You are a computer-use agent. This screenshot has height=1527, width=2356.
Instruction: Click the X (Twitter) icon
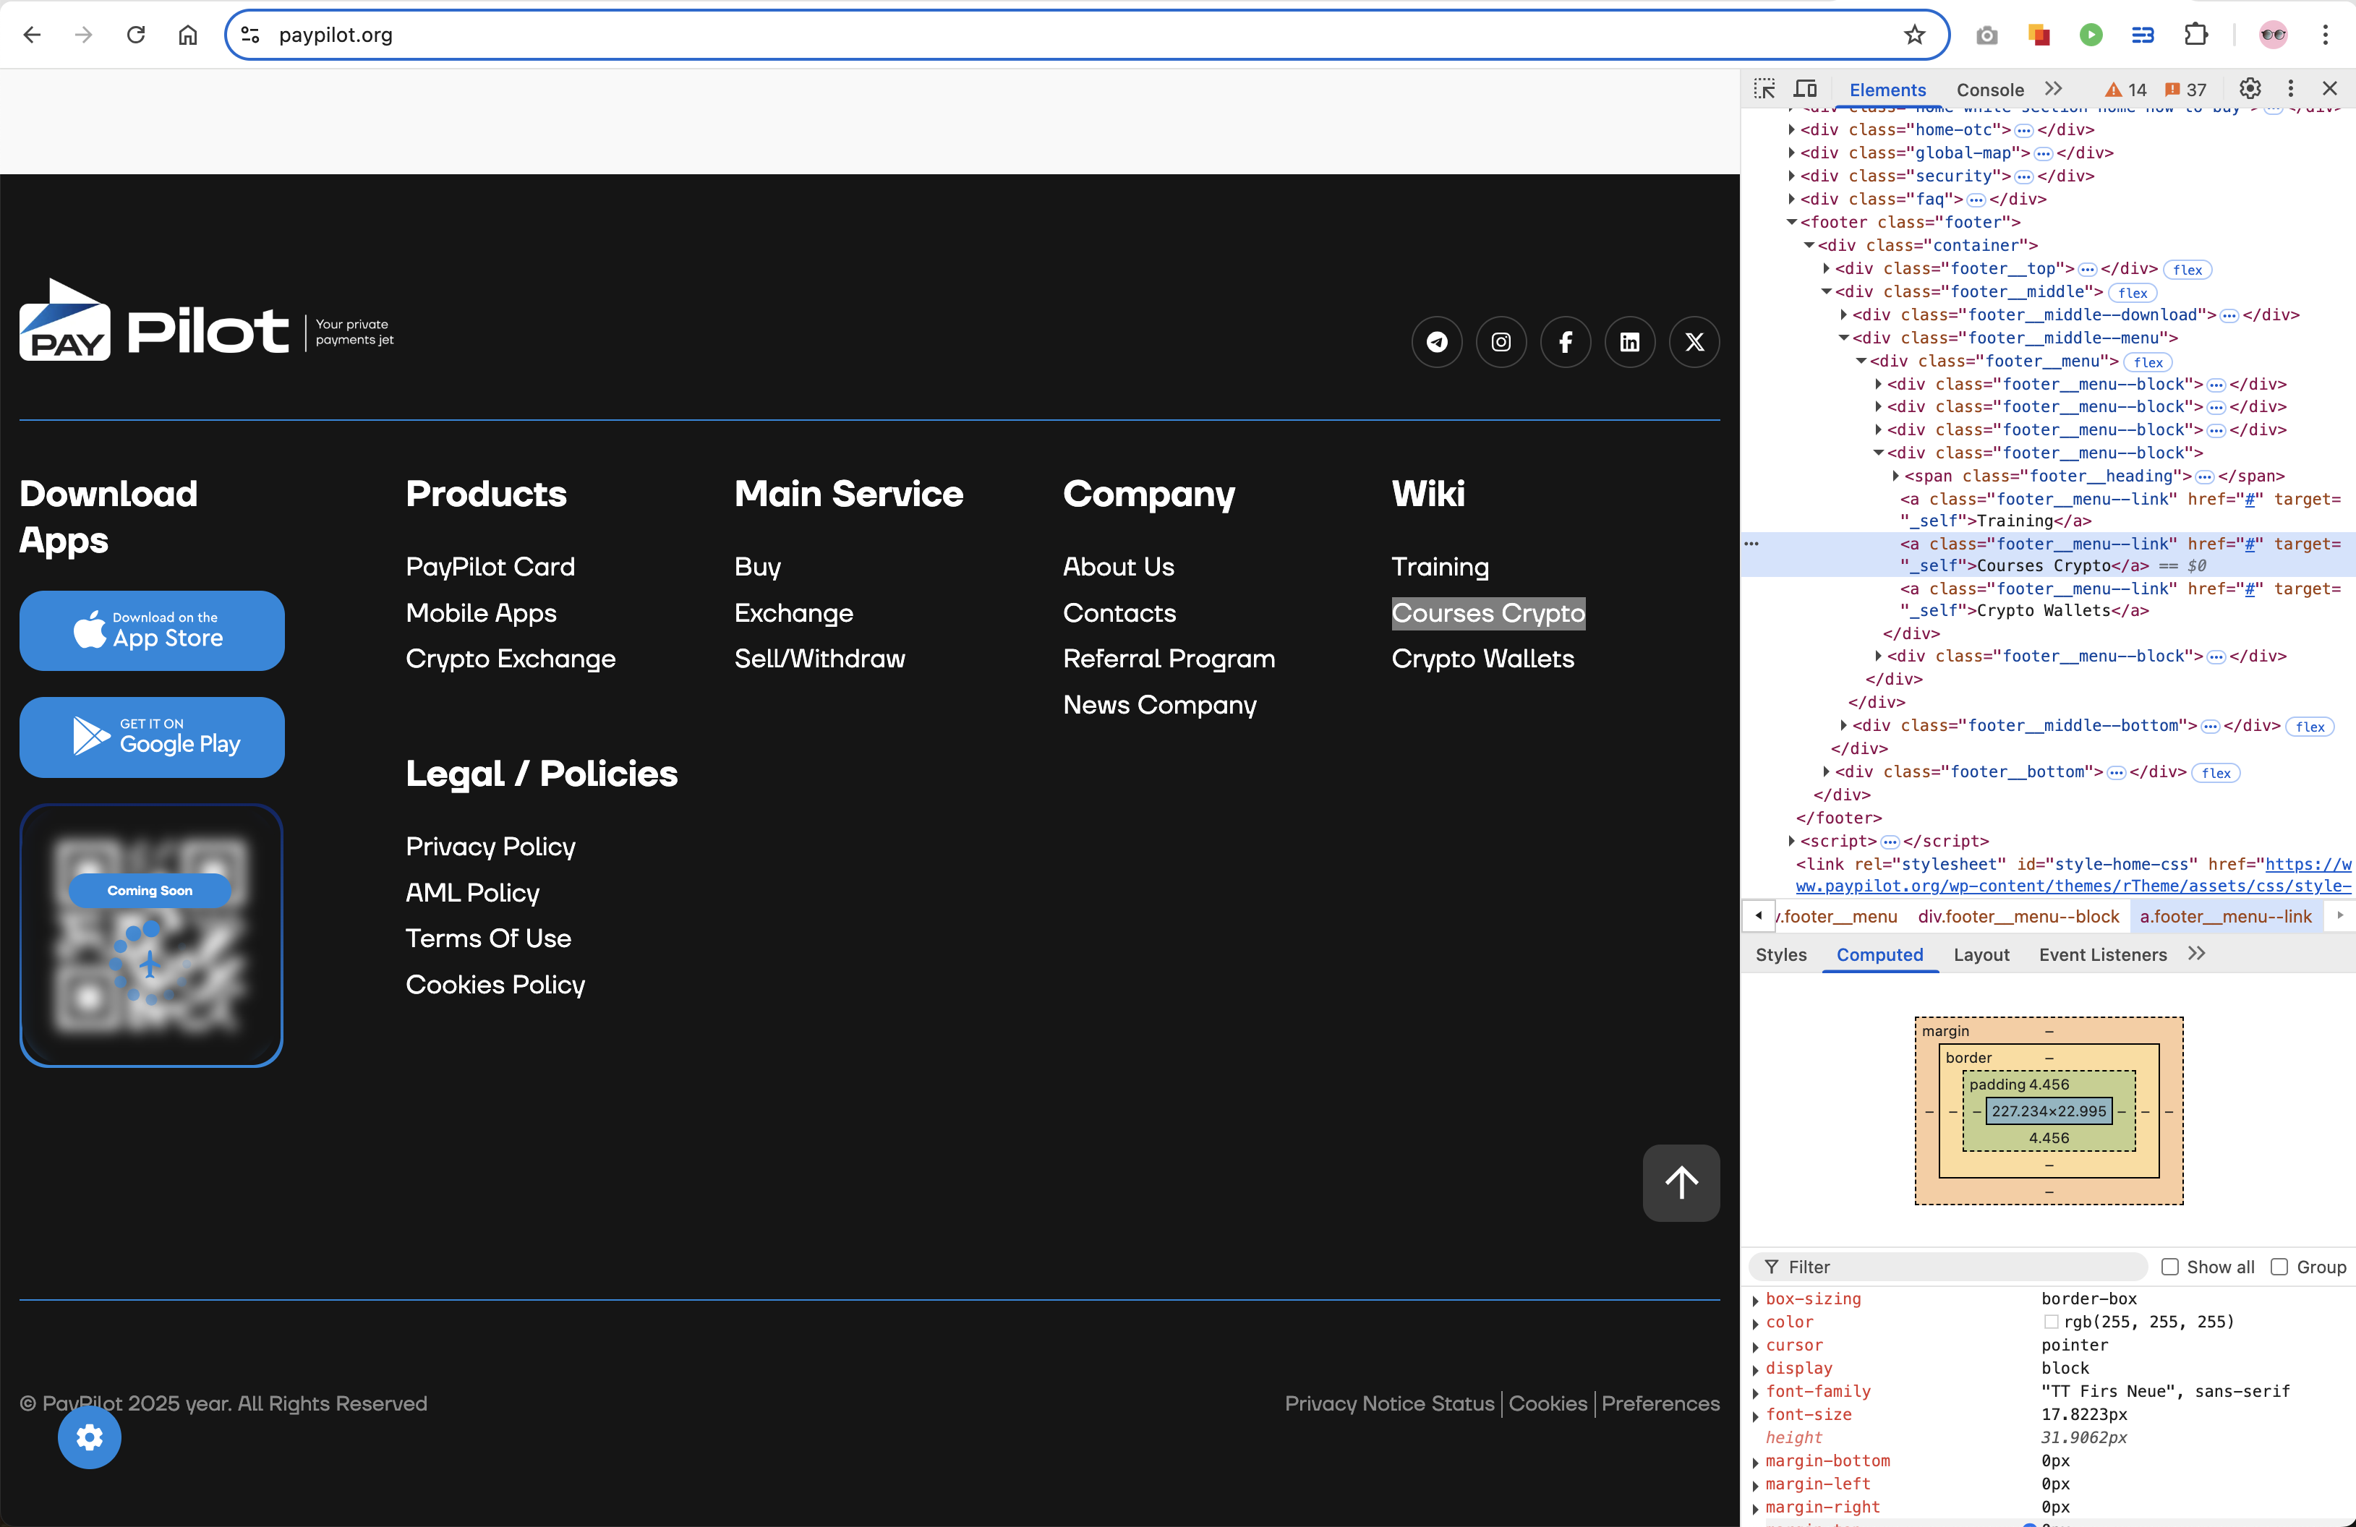(1694, 343)
